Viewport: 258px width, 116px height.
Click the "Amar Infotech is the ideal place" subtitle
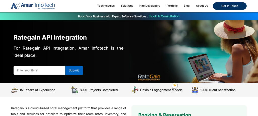[69, 52]
